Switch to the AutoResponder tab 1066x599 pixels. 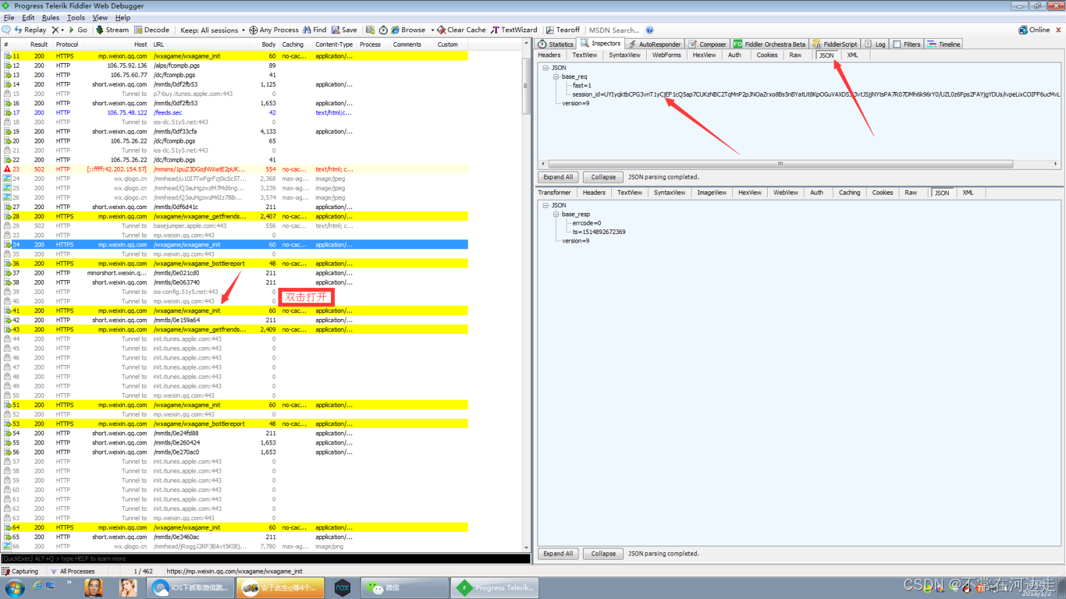[654, 44]
